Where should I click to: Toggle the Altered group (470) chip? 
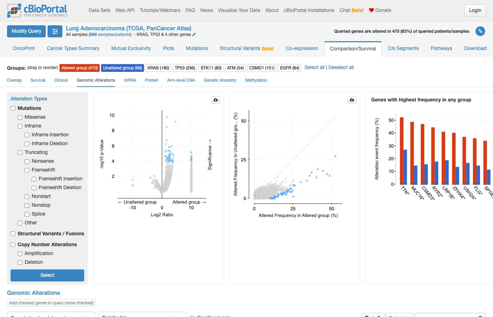click(80, 68)
